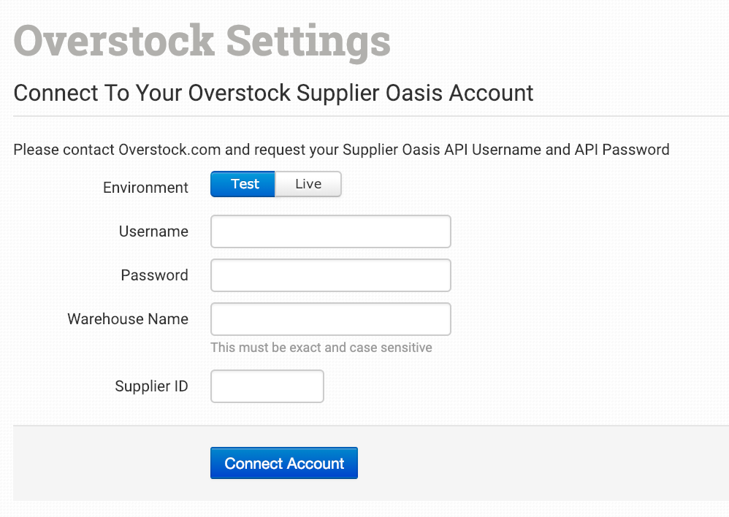Click the Warehouse Name label

[x=128, y=319]
